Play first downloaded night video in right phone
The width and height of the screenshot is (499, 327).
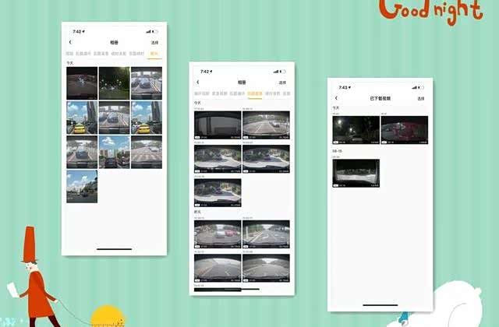tap(356, 130)
